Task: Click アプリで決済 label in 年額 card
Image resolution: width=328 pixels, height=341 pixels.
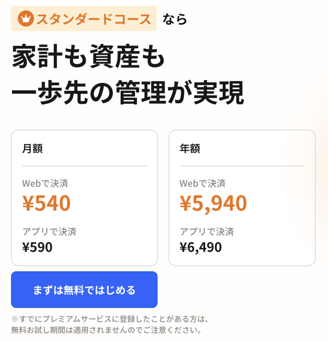Action: coord(207,231)
